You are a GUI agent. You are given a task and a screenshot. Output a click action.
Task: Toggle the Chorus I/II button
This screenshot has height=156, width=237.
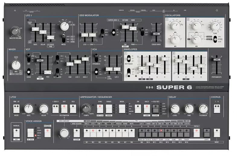pos(217,109)
